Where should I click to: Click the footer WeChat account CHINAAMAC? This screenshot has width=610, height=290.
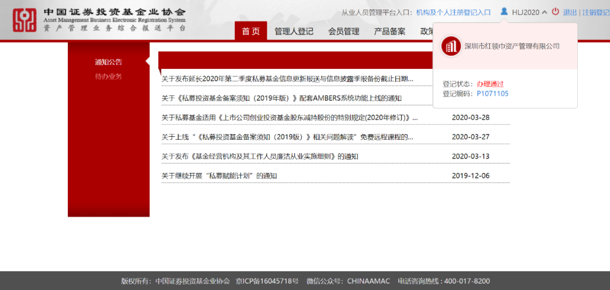(x=368, y=281)
